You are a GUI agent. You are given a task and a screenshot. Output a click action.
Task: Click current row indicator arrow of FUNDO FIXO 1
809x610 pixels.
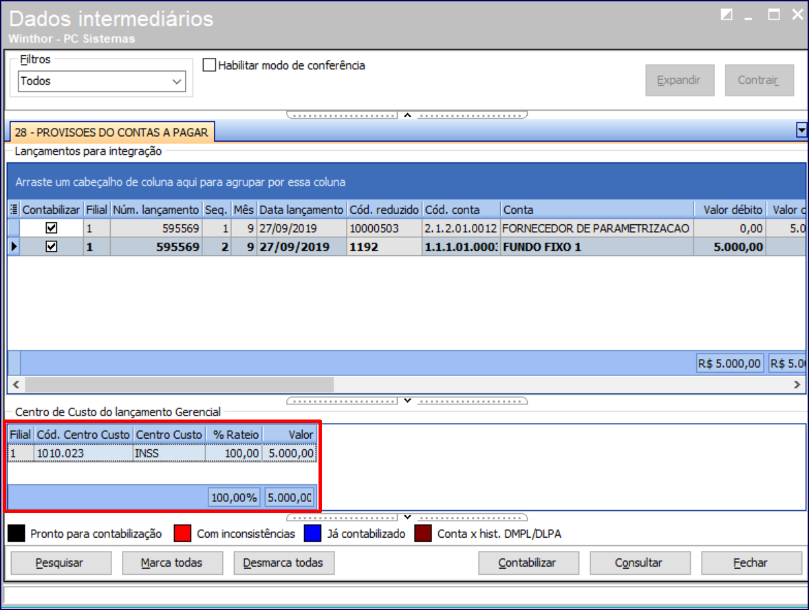tap(14, 246)
